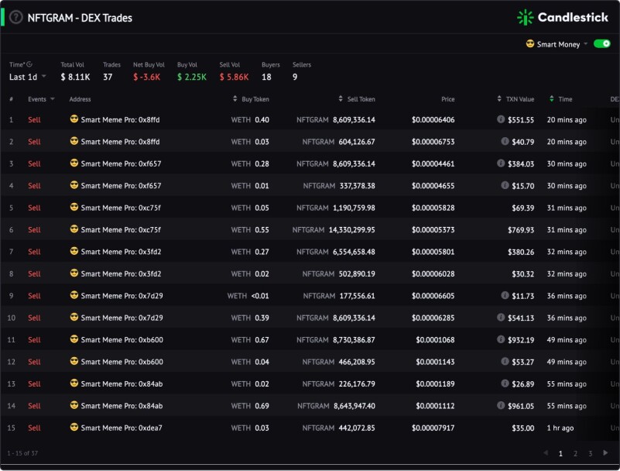Go to previous page arrow

pos(546,452)
